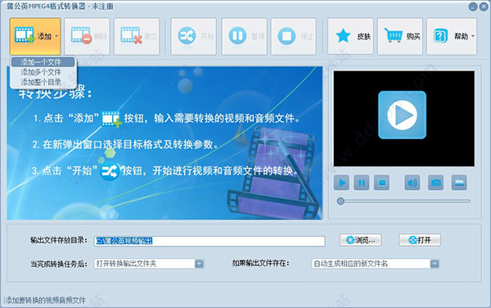Start conversion with 开始 shuffle icon
491x308 pixels.
(x=187, y=36)
